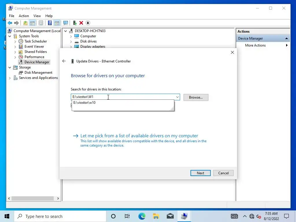
Task: Select suggestion E:\viostor\w10 from autocomplete list
Action: [123, 103]
